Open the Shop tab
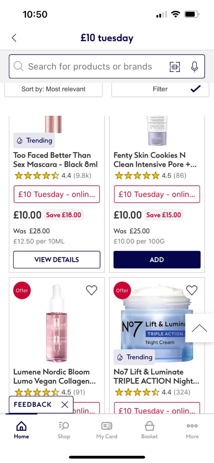Image resolution: width=214 pixels, height=463 pixels. coord(64,430)
